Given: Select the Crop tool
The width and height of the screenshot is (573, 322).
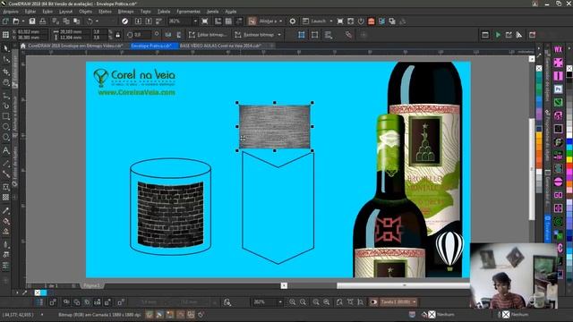Looking at the screenshot, I should [6, 72].
